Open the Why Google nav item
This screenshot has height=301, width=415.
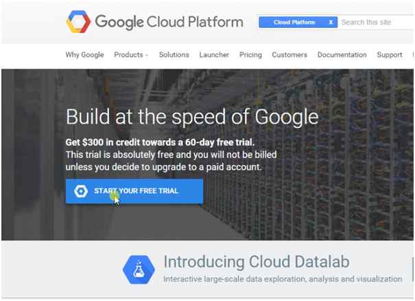point(84,55)
